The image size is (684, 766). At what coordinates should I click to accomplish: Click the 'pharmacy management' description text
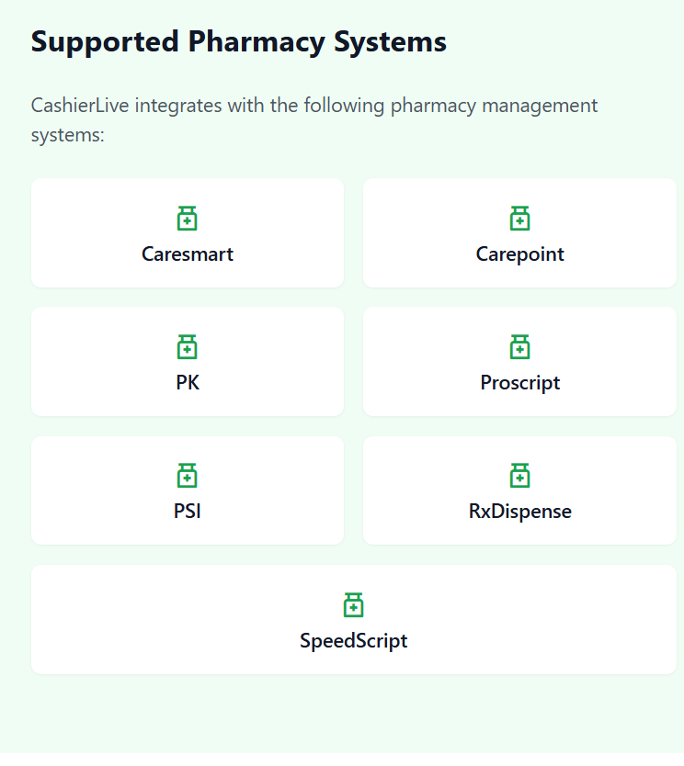[x=494, y=106]
